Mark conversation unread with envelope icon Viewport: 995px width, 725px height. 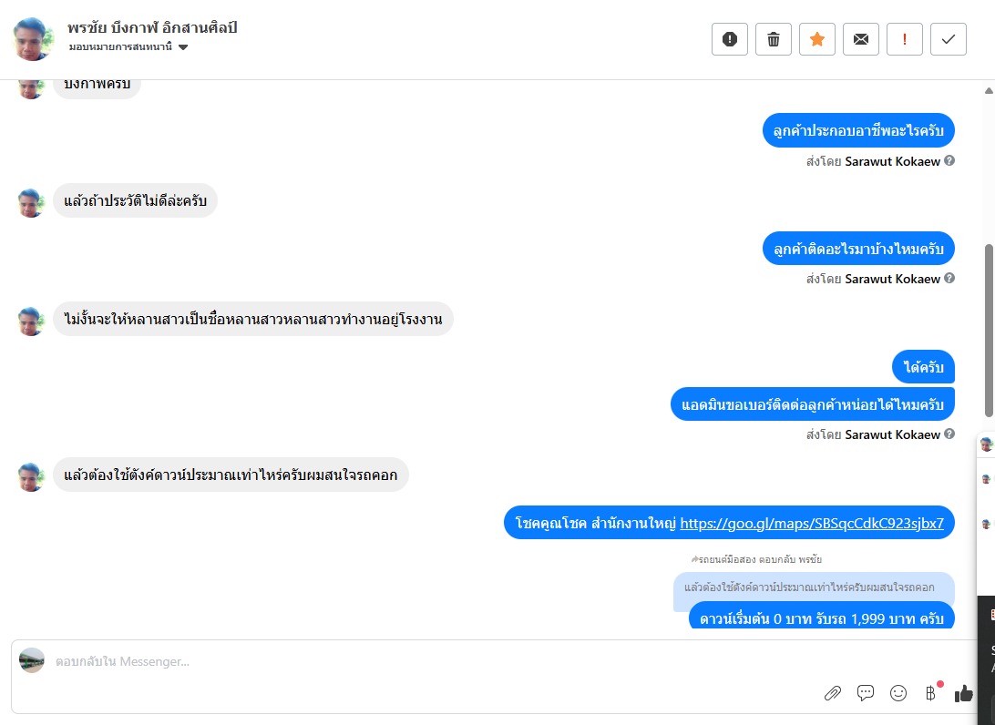861,39
